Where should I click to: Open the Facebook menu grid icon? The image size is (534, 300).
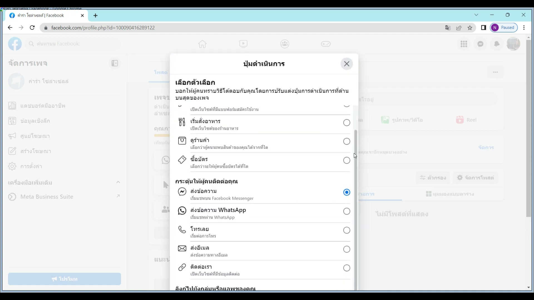point(464,44)
